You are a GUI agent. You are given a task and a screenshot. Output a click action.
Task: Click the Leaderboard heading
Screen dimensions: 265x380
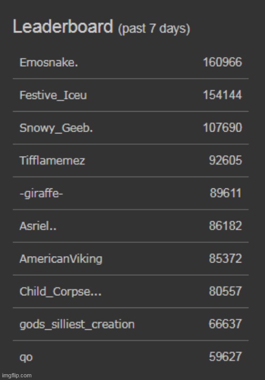pyautogui.click(x=63, y=26)
